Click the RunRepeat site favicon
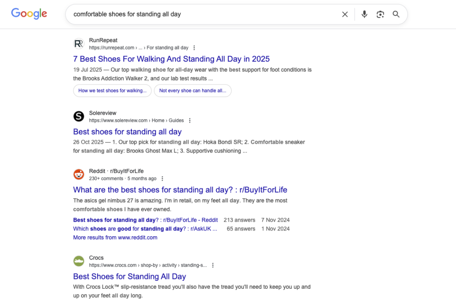The height and width of the screenshot is (307, 456). pyautogui.click(x=78, y=43)
